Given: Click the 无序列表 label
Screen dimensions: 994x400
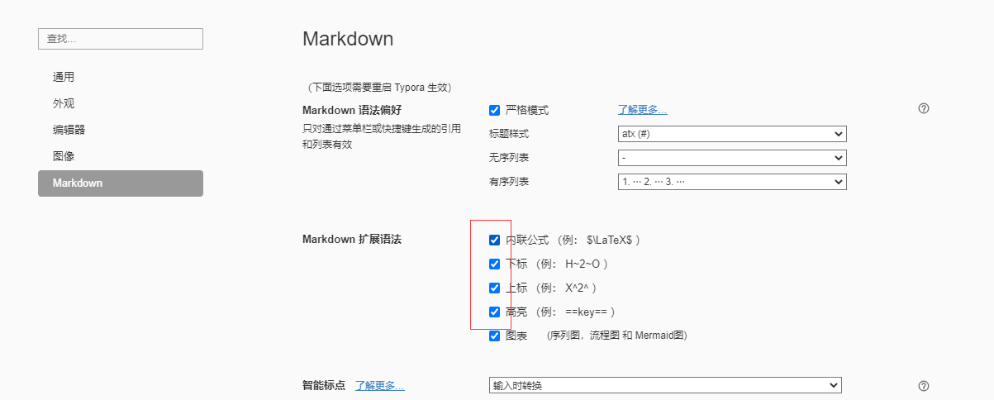Looking at the screenshot, I should [509, 158].
